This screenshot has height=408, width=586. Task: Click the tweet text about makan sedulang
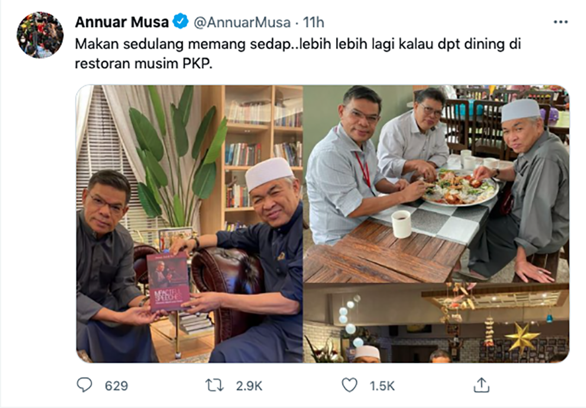298,53
